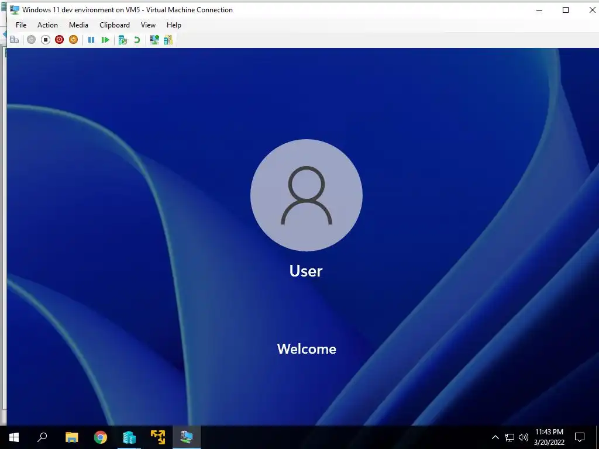This screenshot has height=449, width=599.
Task: Open the notification center icon
Action: [x=580, y=437]
